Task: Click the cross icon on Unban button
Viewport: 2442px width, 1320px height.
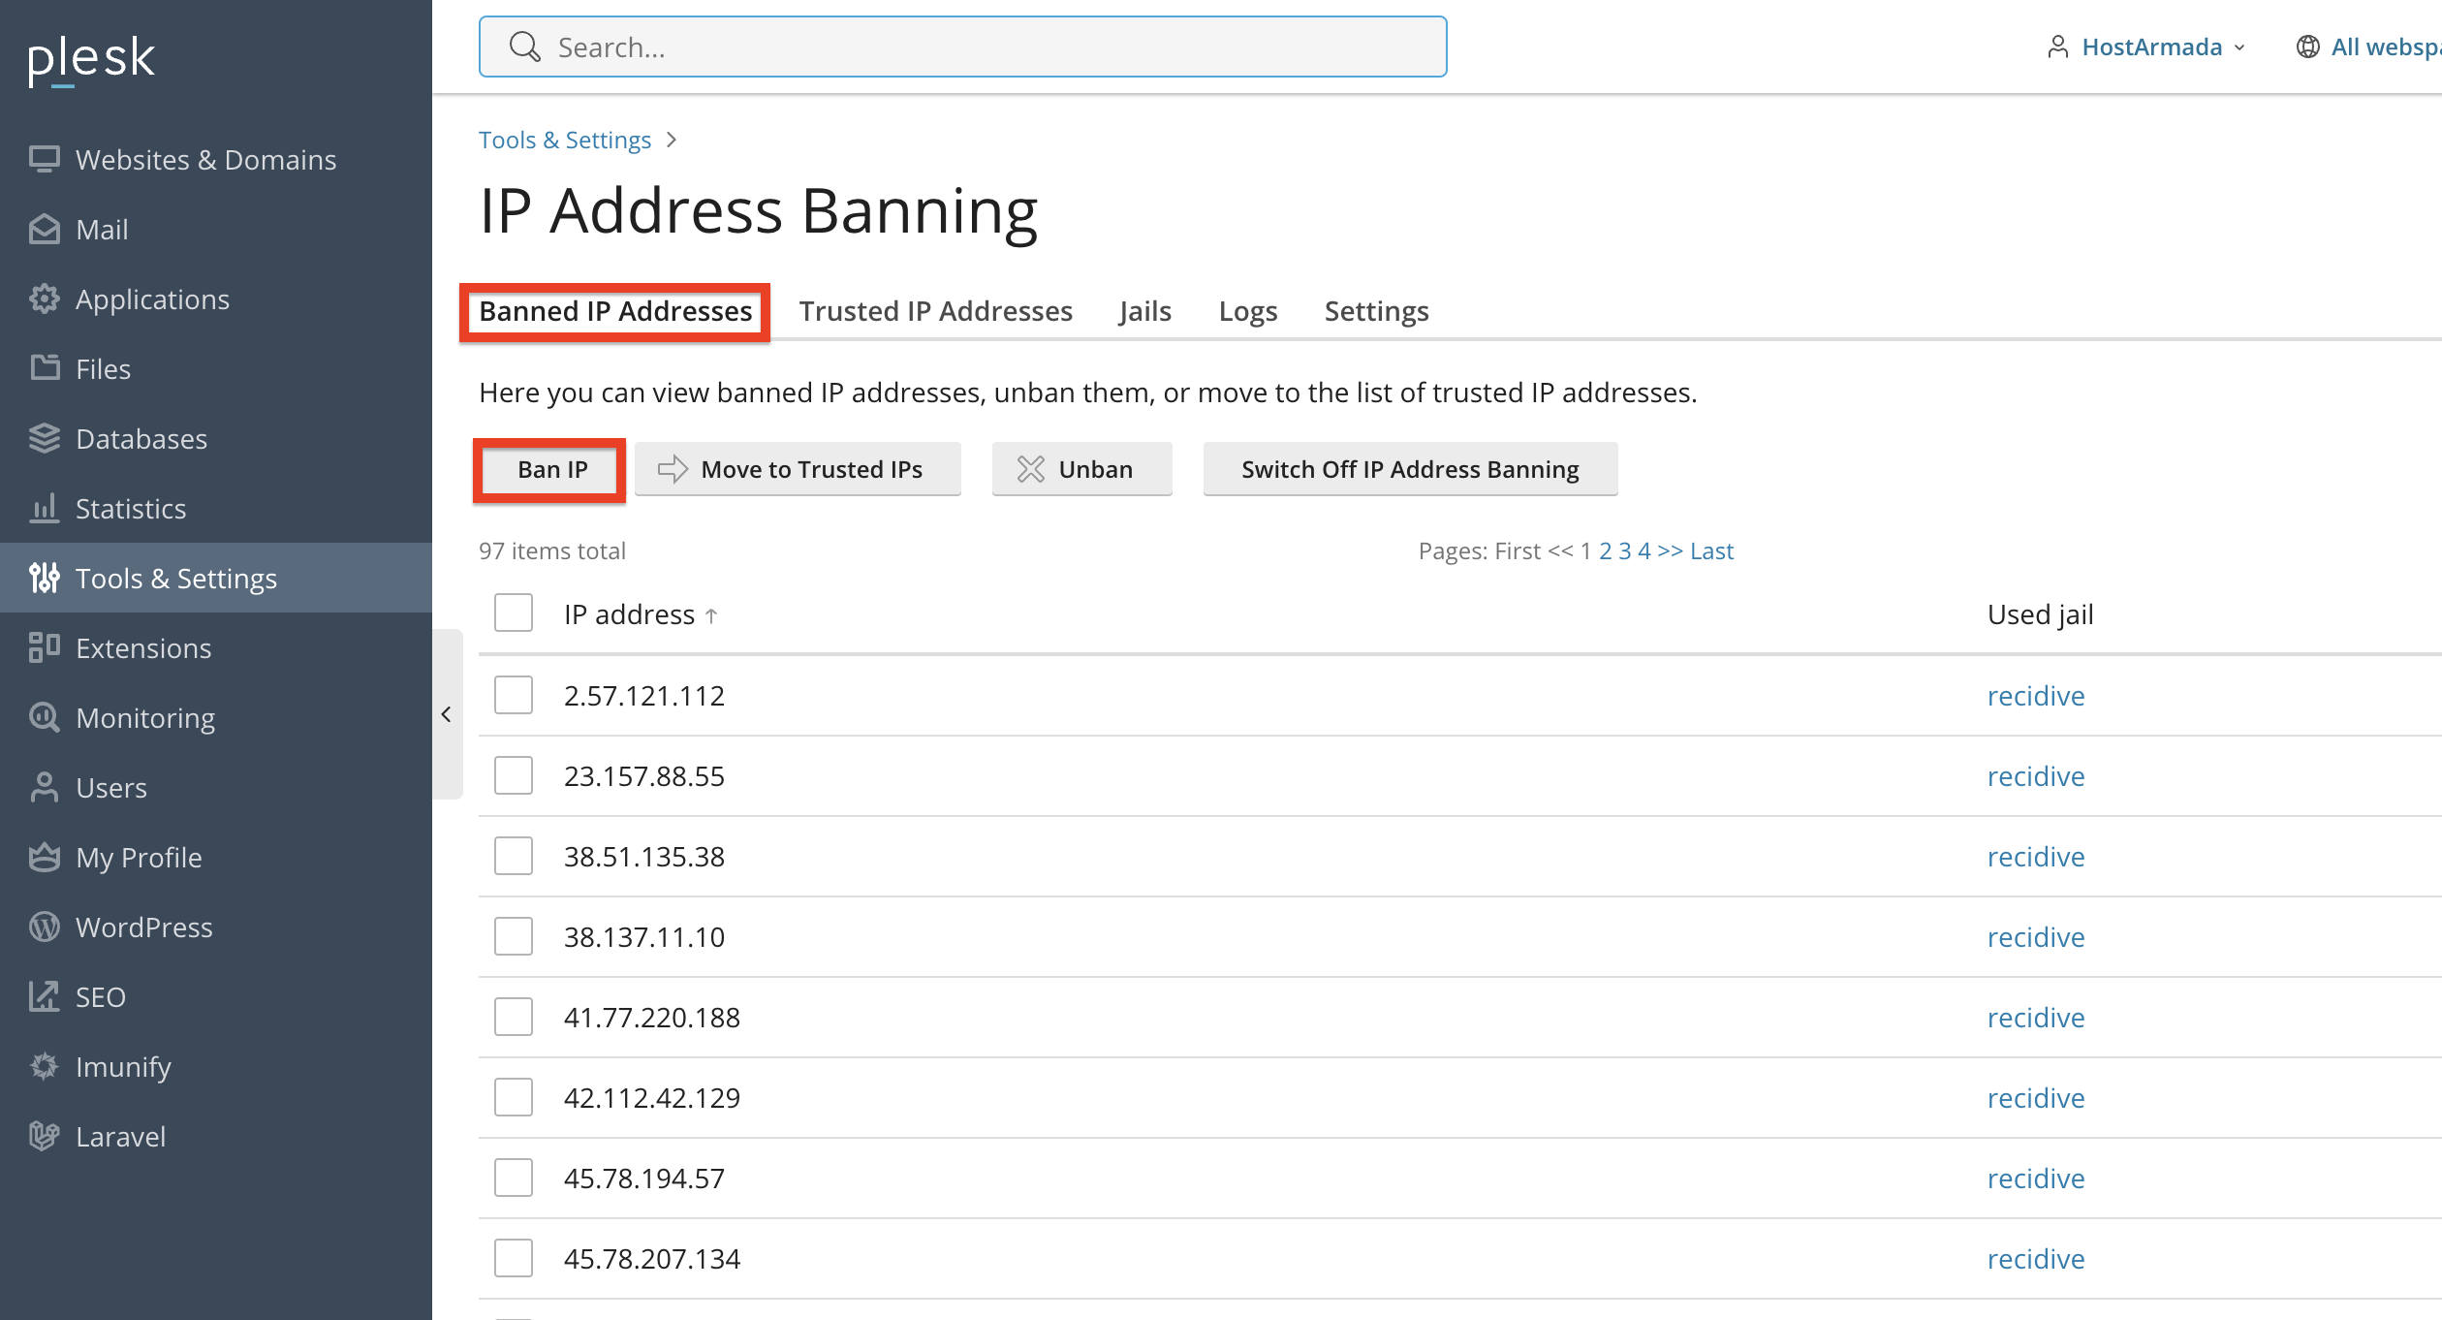Action: (x=1030, y=469)
